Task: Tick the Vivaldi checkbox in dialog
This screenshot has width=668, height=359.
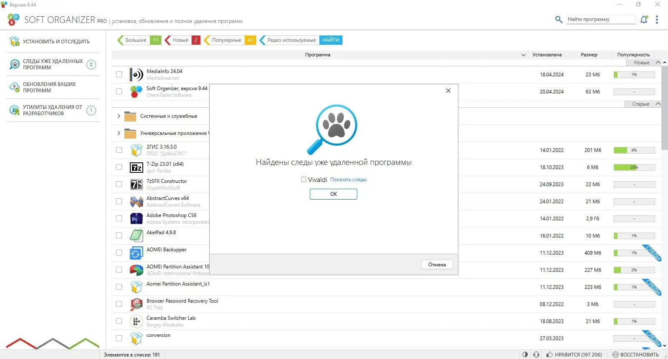Action: (304, 179)
